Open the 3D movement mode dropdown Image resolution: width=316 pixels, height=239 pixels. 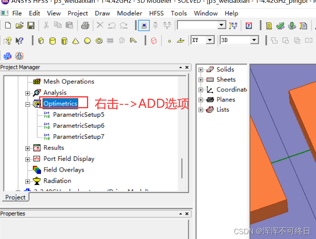click(x=254, y=40)
